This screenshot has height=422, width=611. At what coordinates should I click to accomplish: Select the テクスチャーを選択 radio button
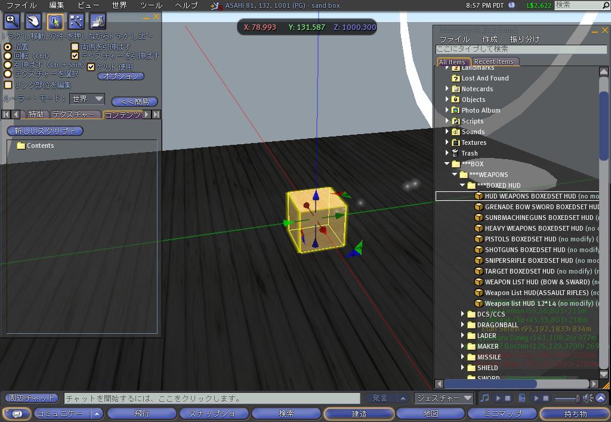(7, 73)
